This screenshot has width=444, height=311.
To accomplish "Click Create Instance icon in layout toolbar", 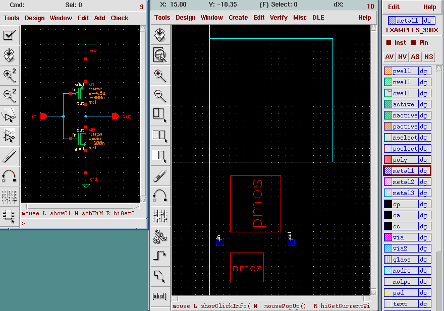I will point(160,236).
